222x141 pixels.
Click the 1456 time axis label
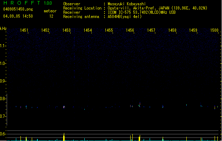pos(130,30)
